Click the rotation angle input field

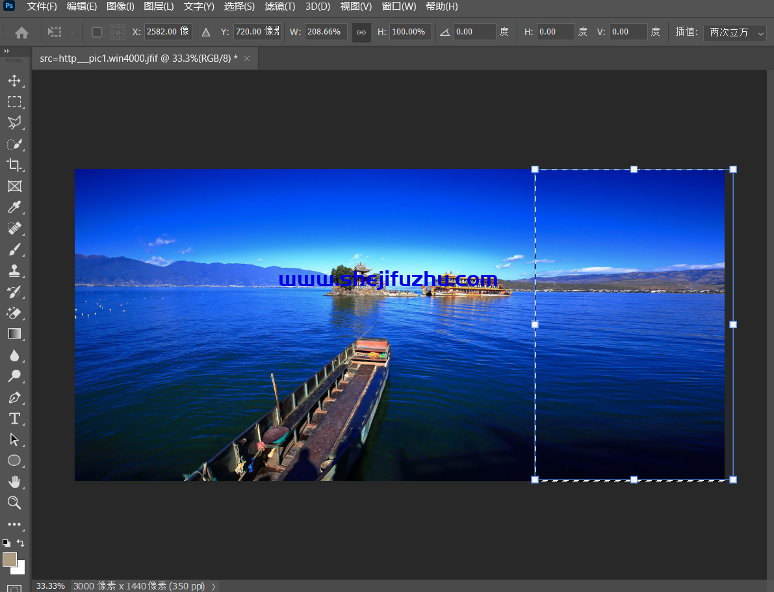[475, 32]
